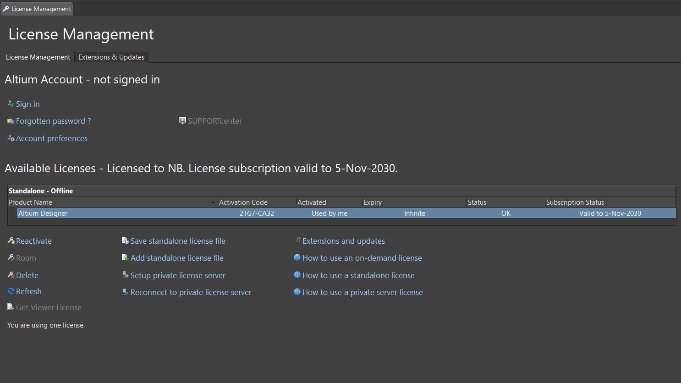Click the Setup private license server icon
Viewport: 681px width, 383px height.
(x=125, y=275)
